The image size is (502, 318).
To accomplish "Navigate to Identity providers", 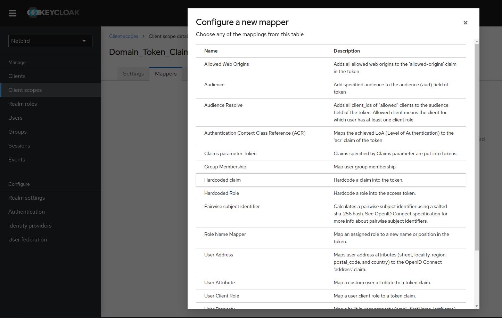I will (30, 226).
